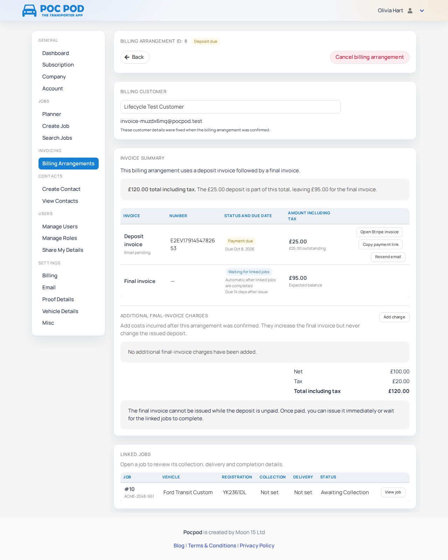Click the Final invoice row label

[140, 281]
